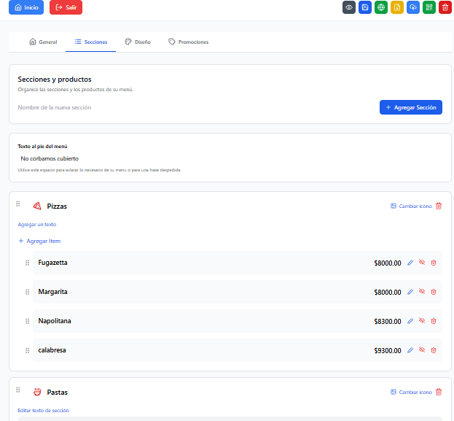The width and height of the screenshot is (454, 421).
Task: Click the drag handle beside Napolitana
Action: click(27, 321)
